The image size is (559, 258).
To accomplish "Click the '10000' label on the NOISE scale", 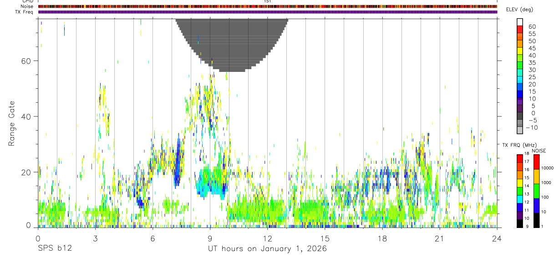I will [x=548, y=168].
